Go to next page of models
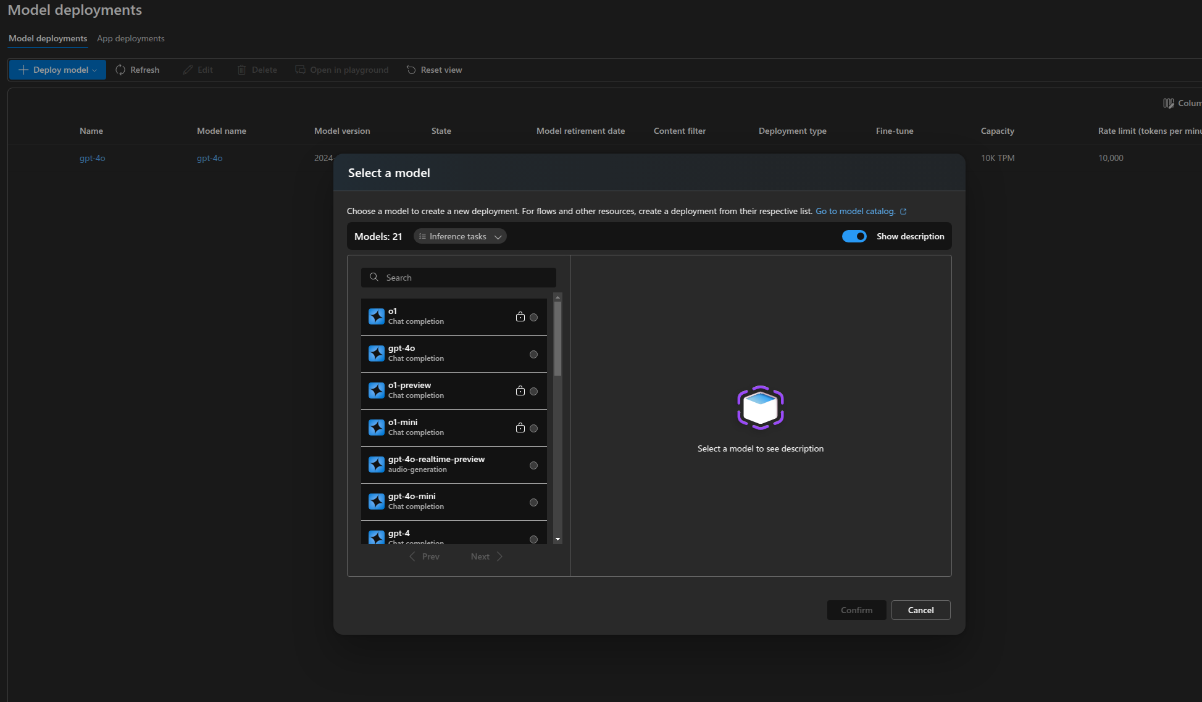This screenshot has width=1202, height=702. [486, 556]
